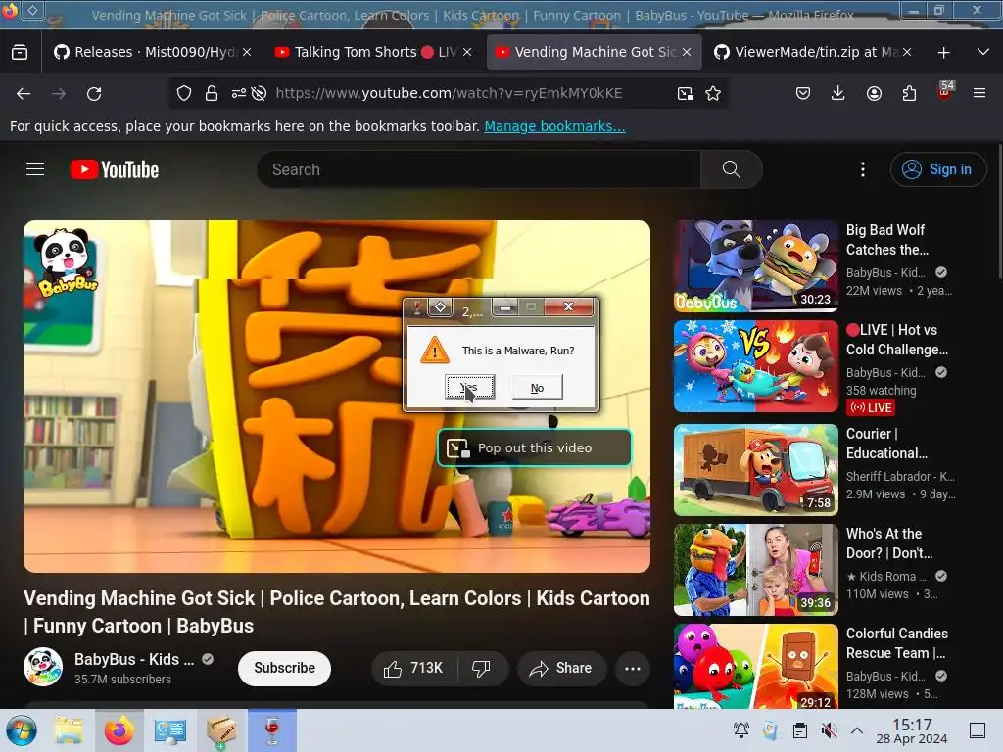The height and width of the screenshot is (752, 1003).
Task: Click the ad blocker icon showing 54
Action: [x=945, y=91]
